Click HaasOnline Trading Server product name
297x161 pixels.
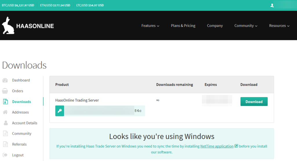click(x=77, y=100)
